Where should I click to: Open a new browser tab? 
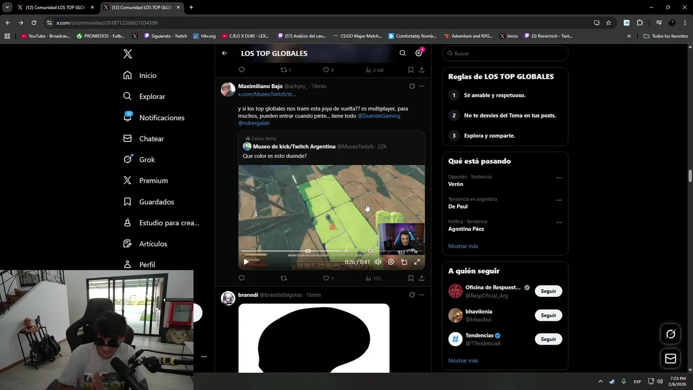(191, 8)
